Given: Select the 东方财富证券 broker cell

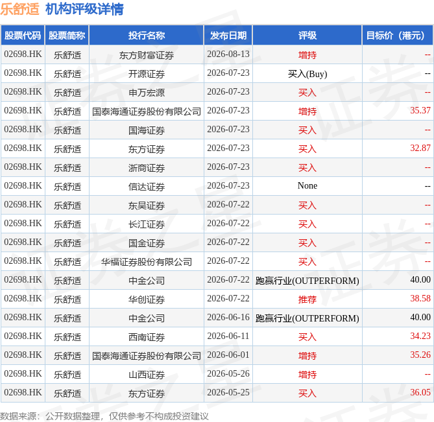Looking at the screenshot, I should (x=147, y=55).
